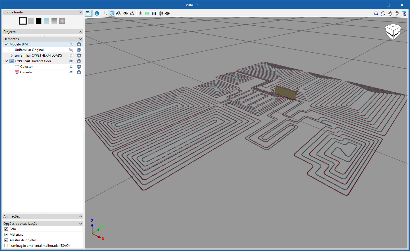
Task: Hide the Colector element with eye icon
Action: pos(71,67)
